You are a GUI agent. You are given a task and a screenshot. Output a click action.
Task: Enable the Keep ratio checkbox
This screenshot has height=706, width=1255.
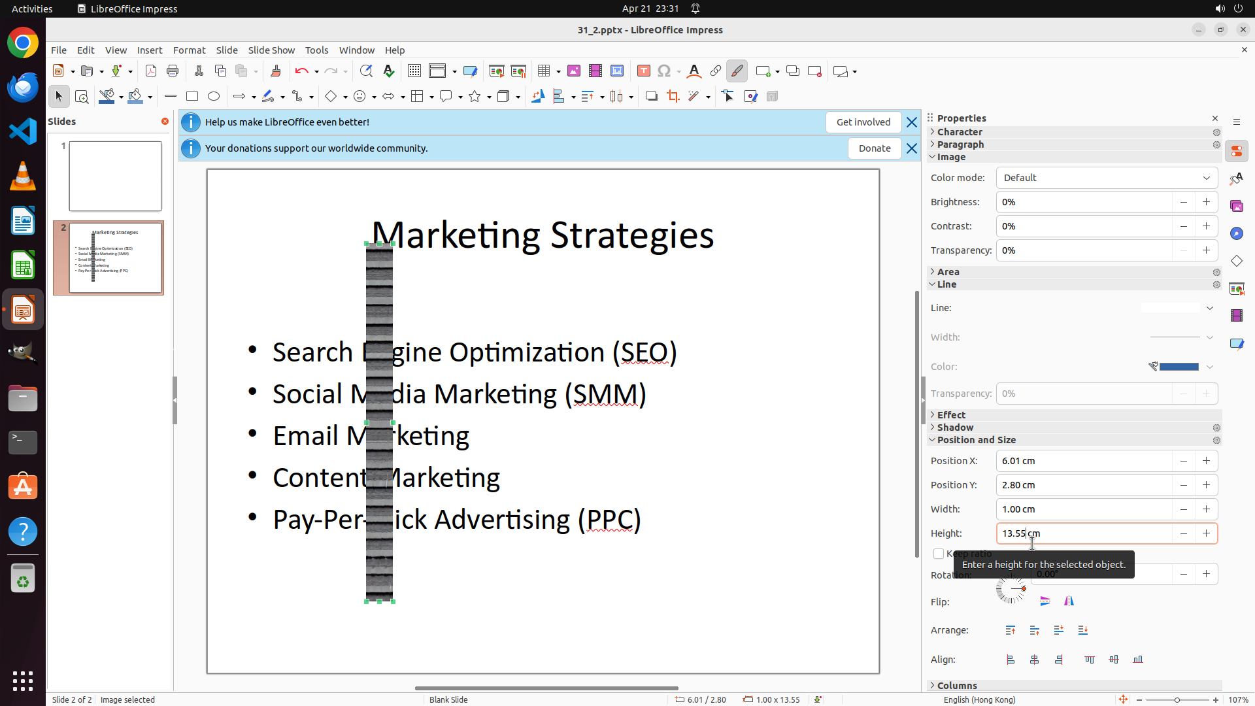coord(939,554)
